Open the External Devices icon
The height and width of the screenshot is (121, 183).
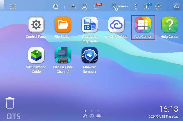click(85, 7)
